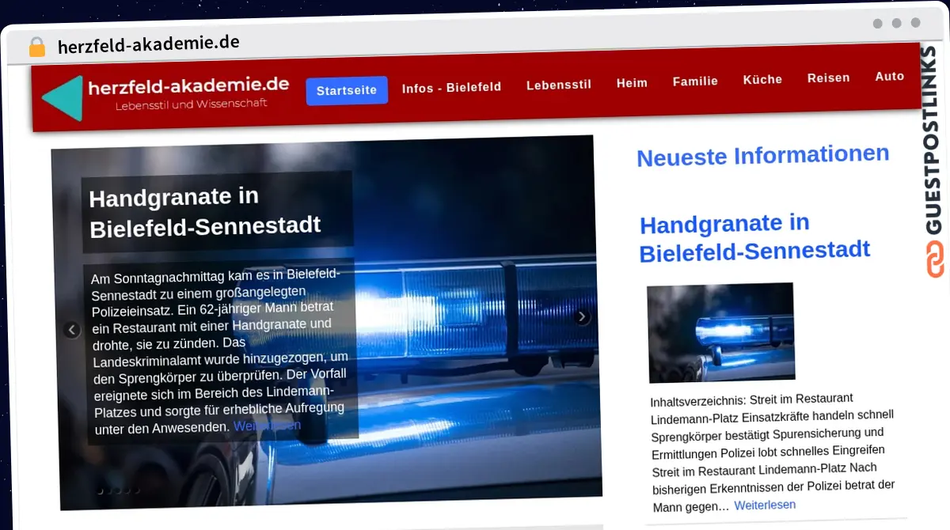950x530 pixels.
Task: Click the first gray window control dot
Action: click(x=877, y=24)
